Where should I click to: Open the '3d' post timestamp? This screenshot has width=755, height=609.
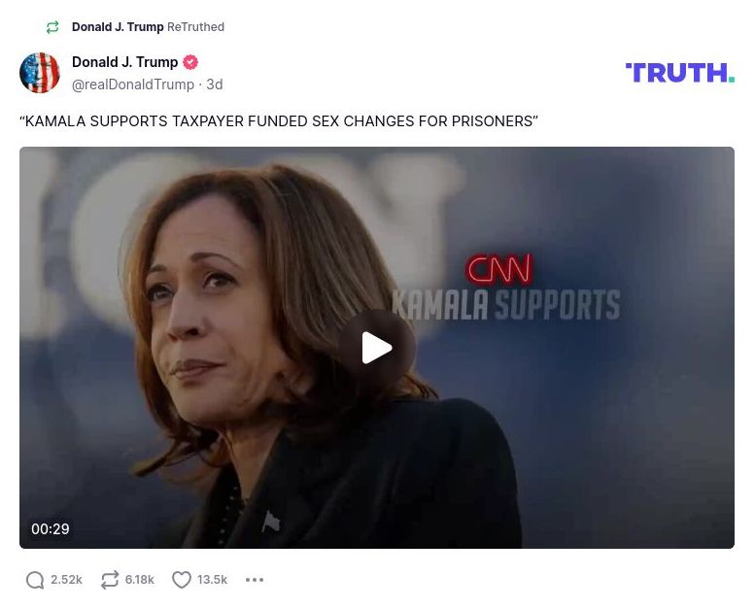click(215, 85)
